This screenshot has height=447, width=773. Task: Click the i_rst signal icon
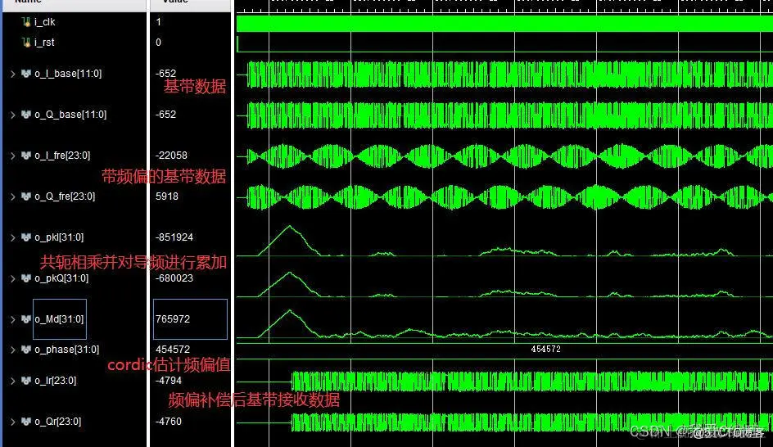[26, 43]
